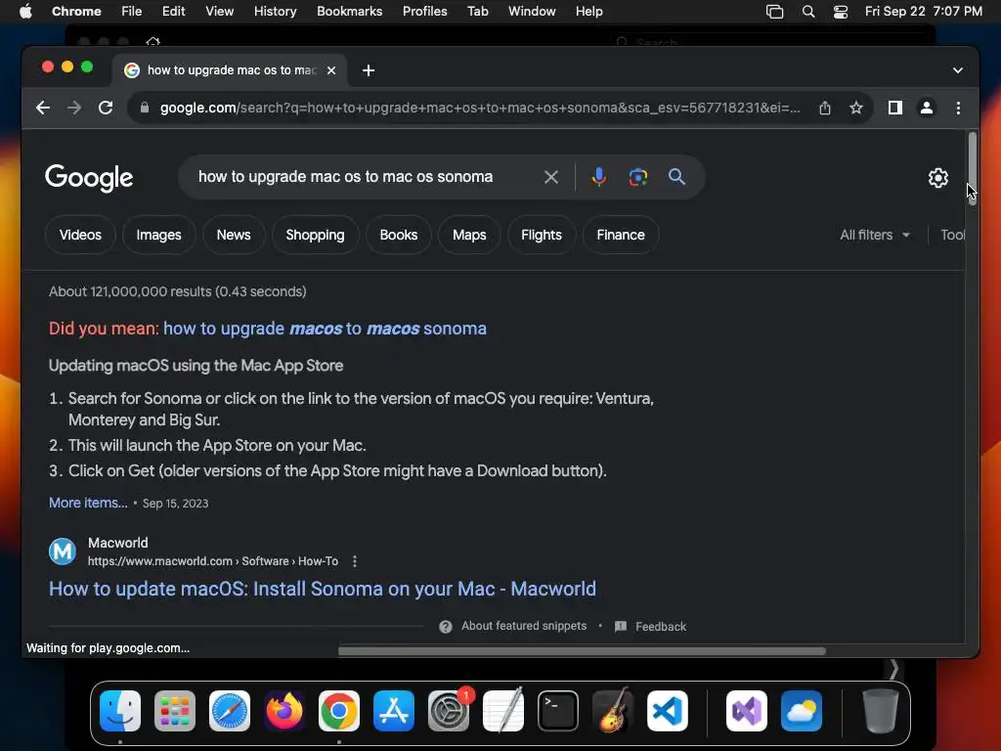Launch Safari from the Dock
The height and width of the screenshot is (751, 1001).
pyautogui.click(x=230, y=711)
